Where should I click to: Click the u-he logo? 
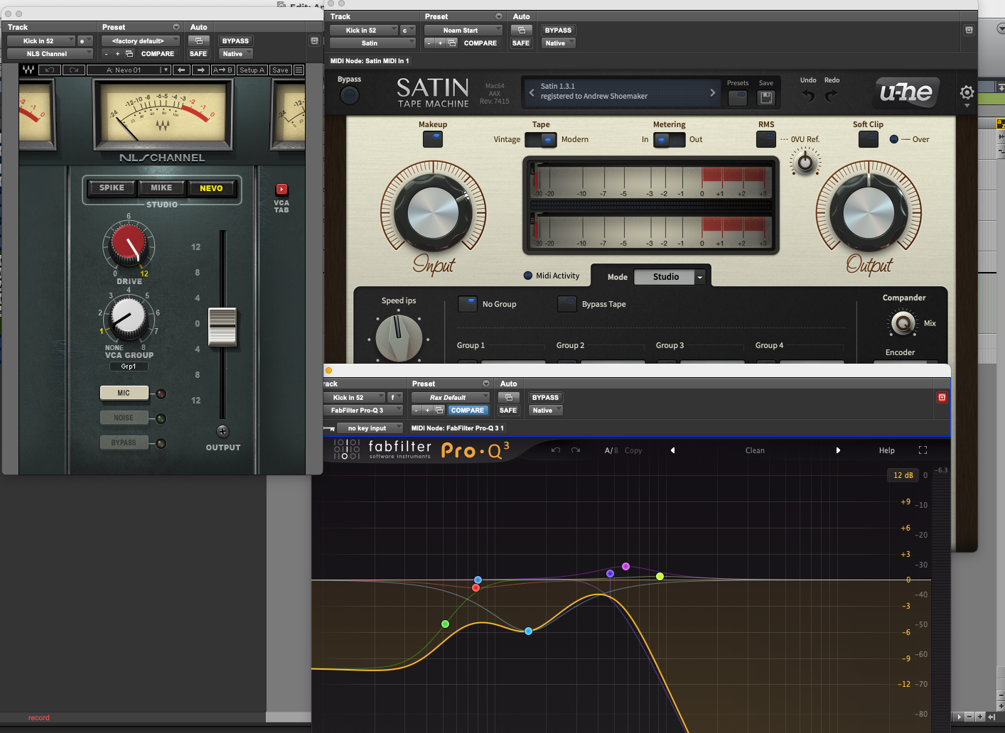[906, 92]
